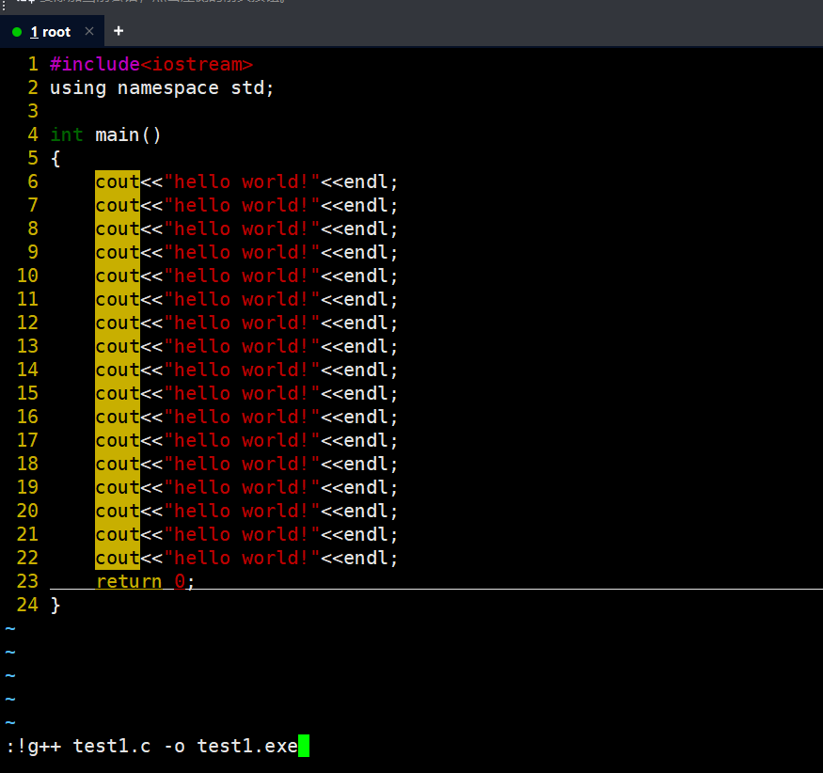The height and width of the screenshot is (773, 823).
Task: Click the 'int' keyword on line 4
Action: click(67, 134)
